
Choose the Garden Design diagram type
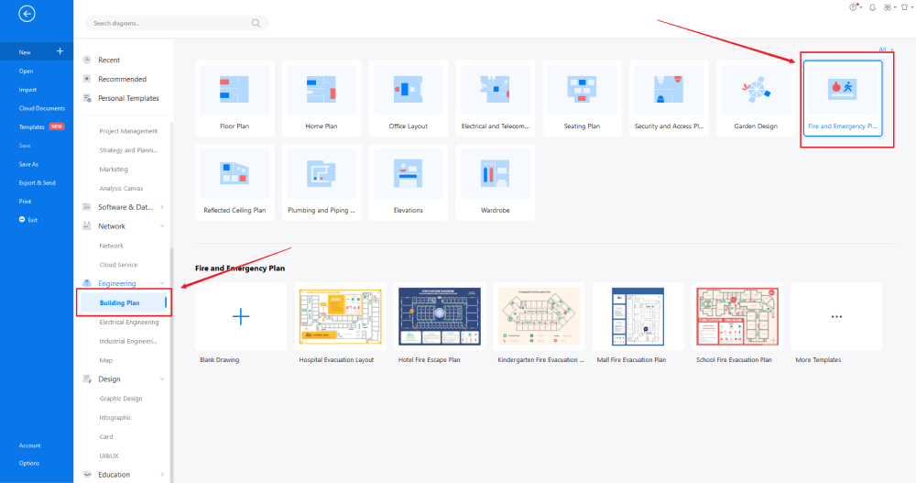(756, 90)
